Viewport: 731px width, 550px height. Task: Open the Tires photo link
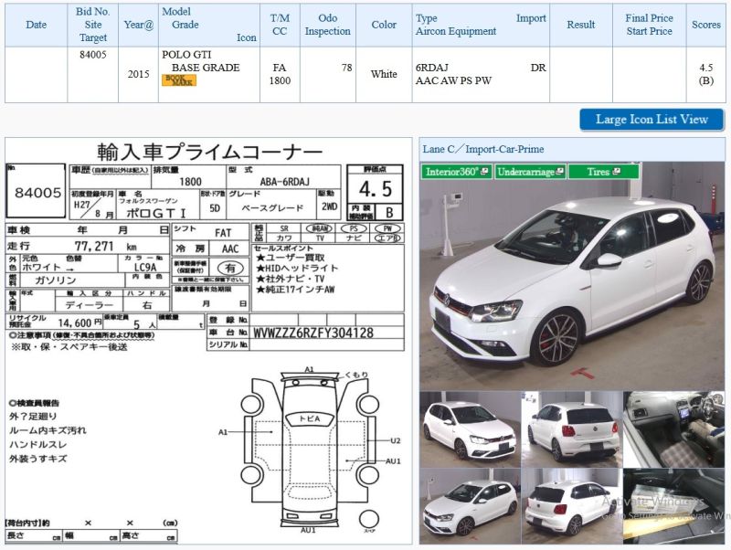tap(603, 172)
